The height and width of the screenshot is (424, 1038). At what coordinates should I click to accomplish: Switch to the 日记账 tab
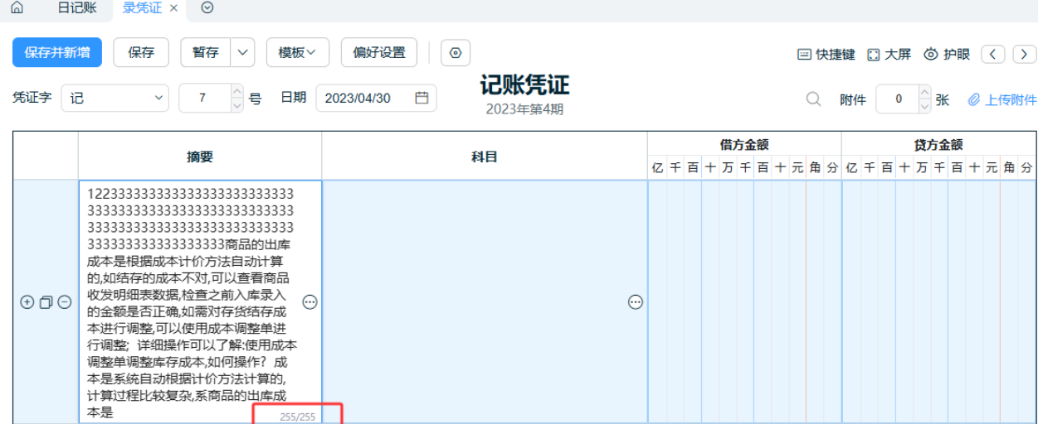pos(76,8)
